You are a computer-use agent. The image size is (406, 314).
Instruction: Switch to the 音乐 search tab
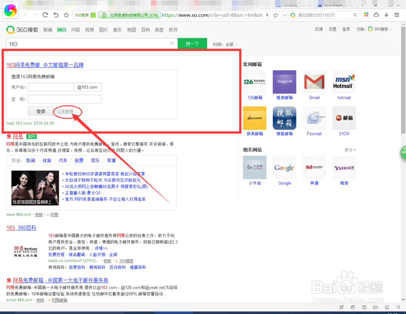click(118, 30)
